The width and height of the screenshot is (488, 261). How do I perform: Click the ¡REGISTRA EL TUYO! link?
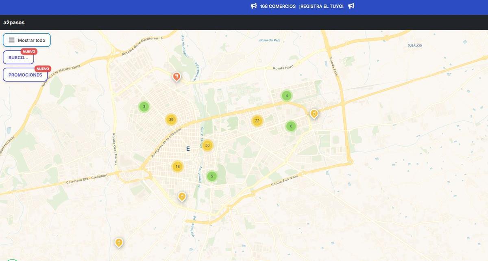(321, 6)
